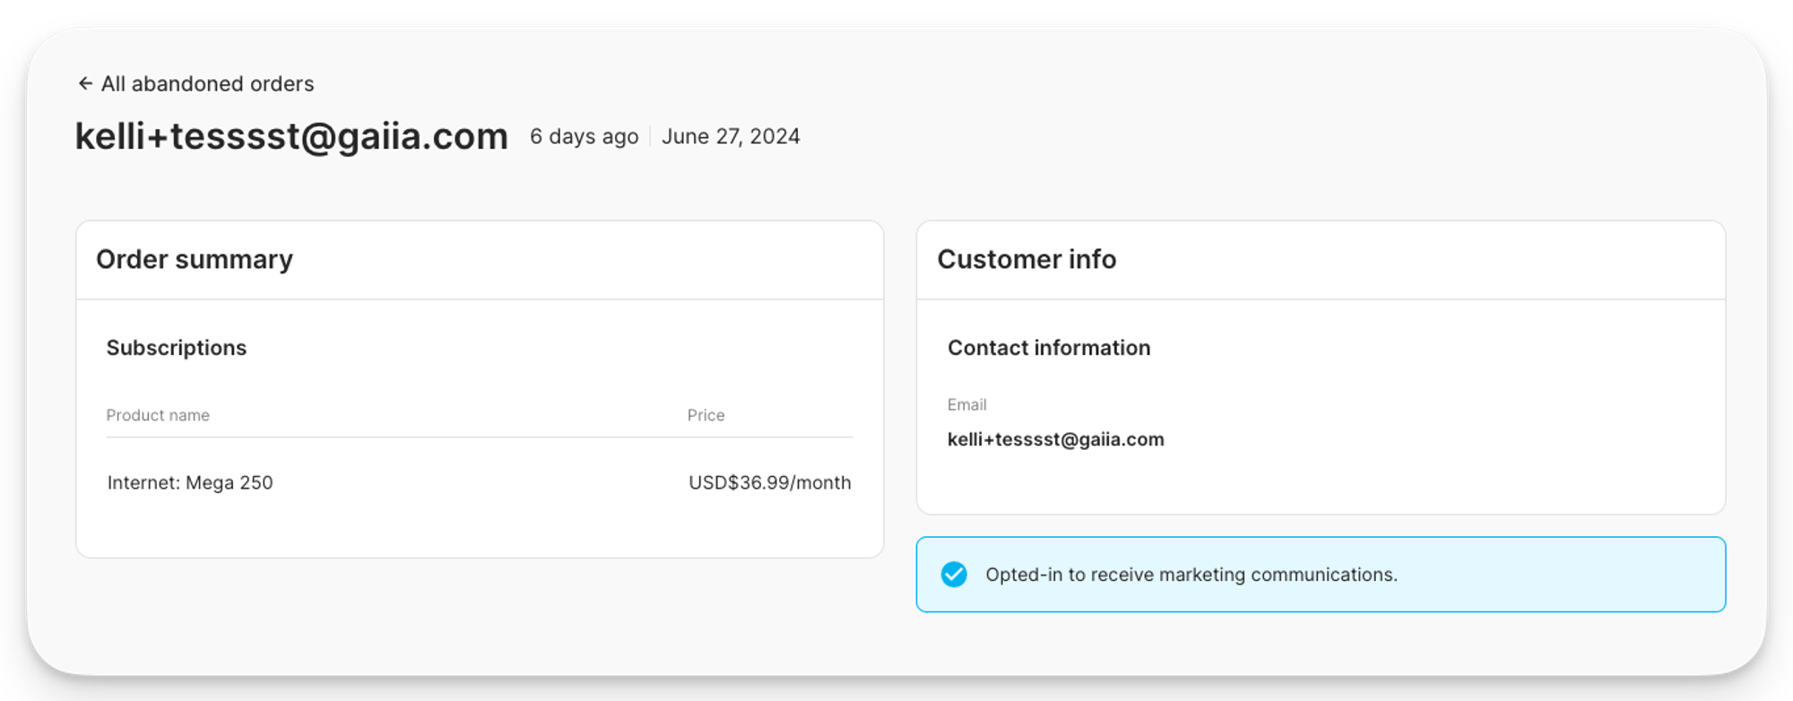This screenshot has height=701, width=1793.
Task: Click the USD$36.99/month price value
Action: click(769, 482)
